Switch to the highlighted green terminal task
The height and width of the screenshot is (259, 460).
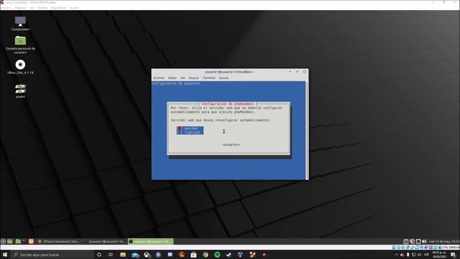pyautogui.click(x=151, y=242)
